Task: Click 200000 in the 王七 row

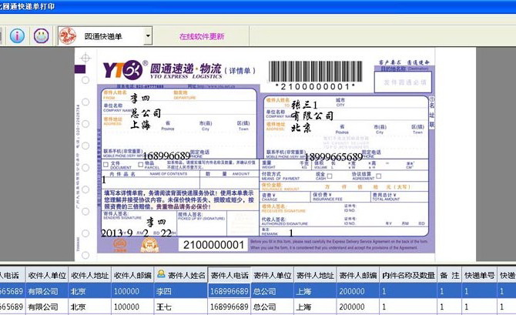Action: click(357, 307)
